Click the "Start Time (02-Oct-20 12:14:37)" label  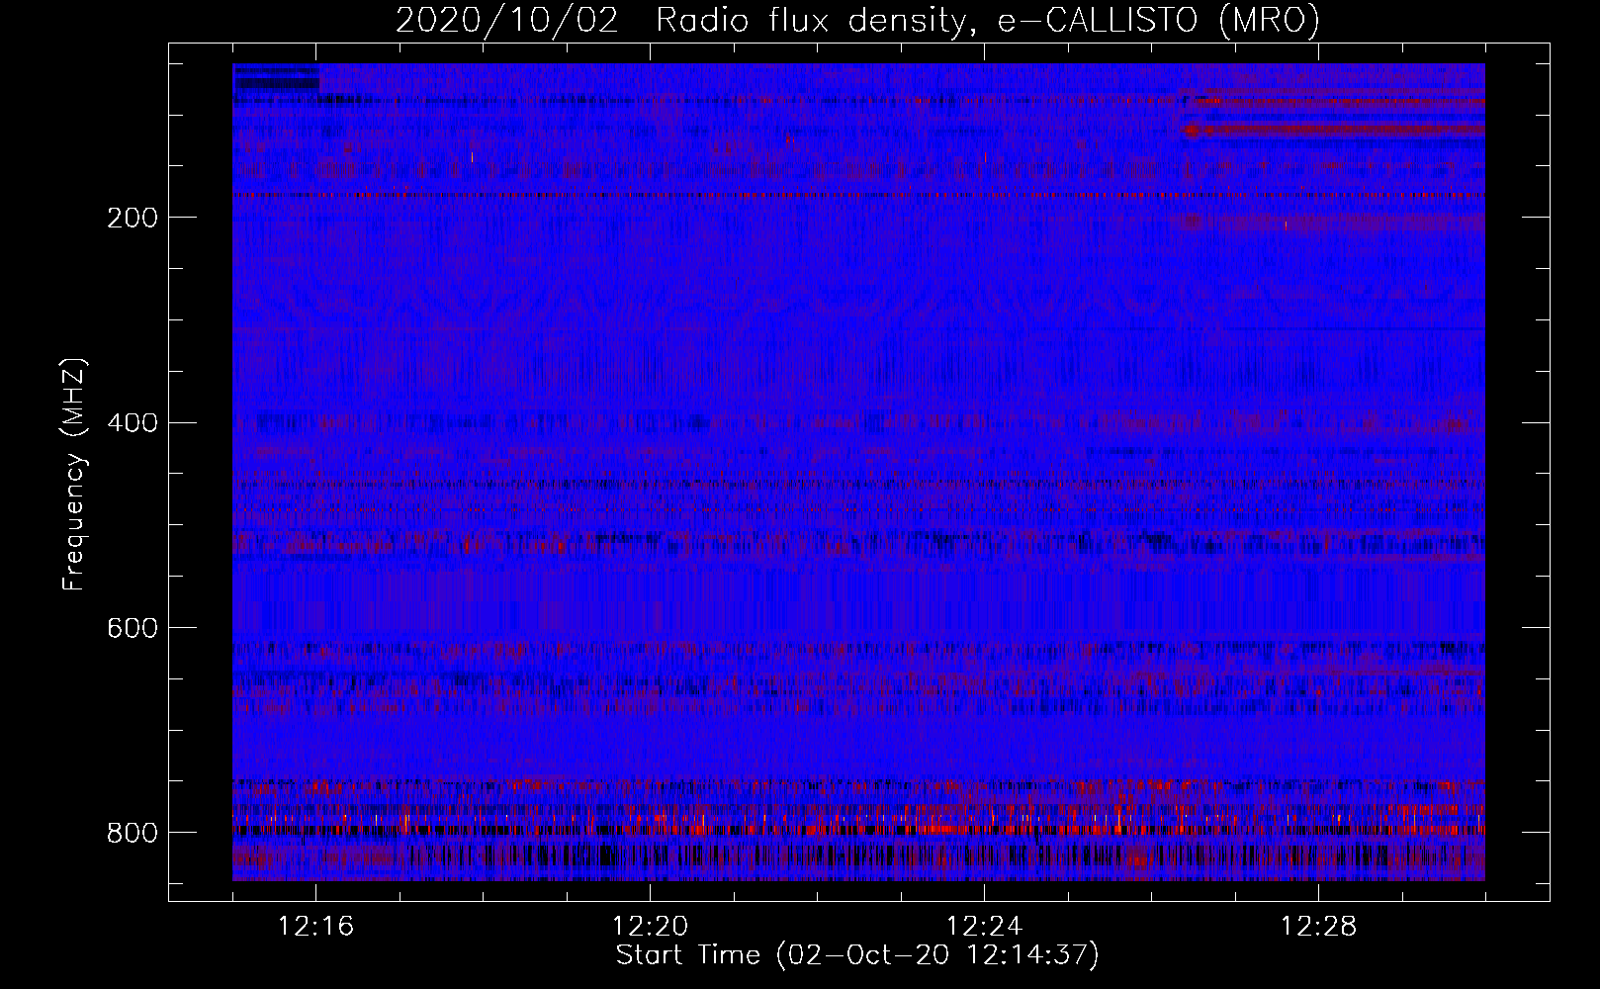pos(857,955)
